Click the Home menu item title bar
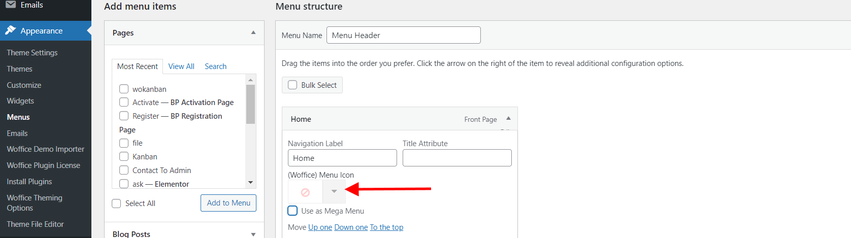This screenshot has width=851, height=238. tap(400, 119)
